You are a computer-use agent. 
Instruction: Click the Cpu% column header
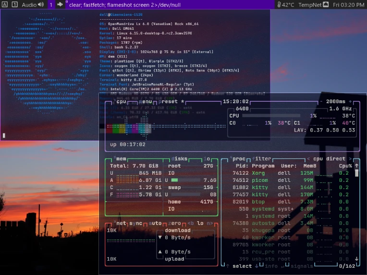[x=345, y=166]
